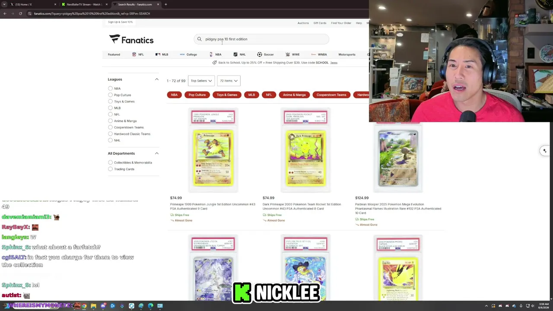This screenshot has height=311, width=553.
Task: Click the site info icon beside the URL
Action: [x=29, y=13]
